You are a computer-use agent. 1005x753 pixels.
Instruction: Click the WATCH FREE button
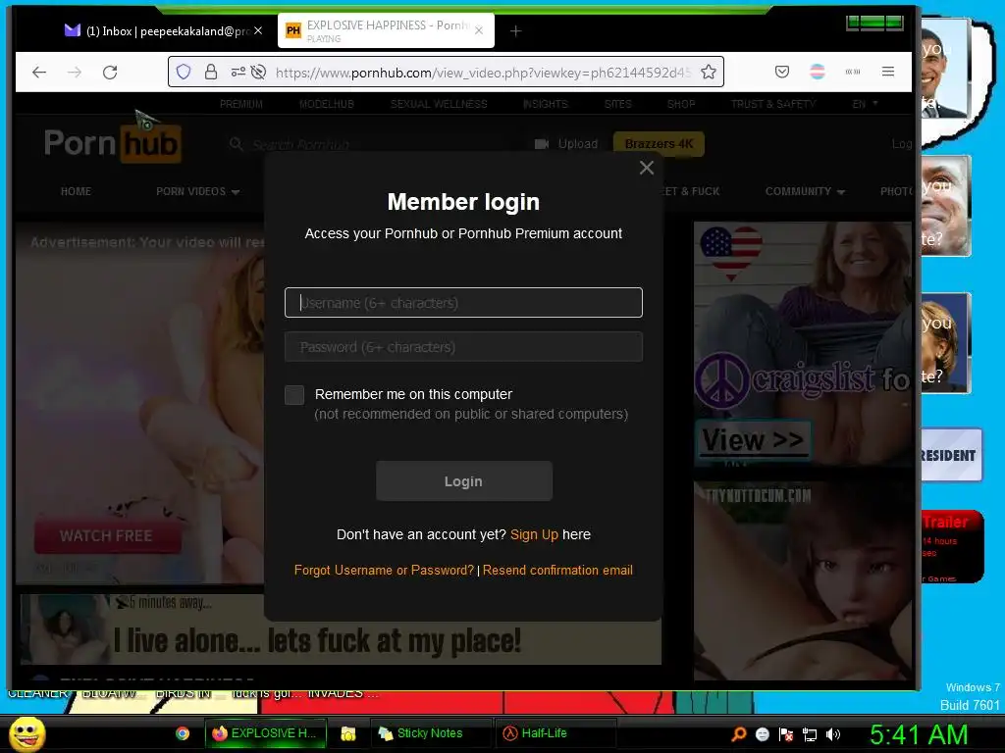(107, 535)
